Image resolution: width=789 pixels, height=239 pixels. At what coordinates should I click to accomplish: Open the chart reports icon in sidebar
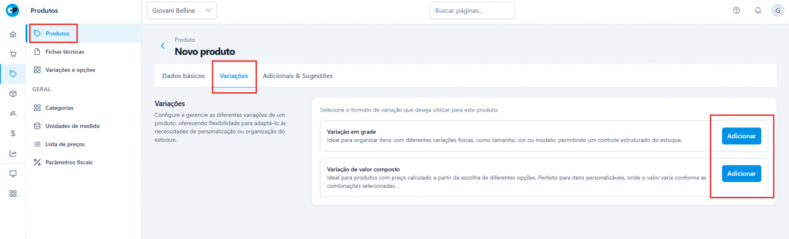(x=13, y=153)
